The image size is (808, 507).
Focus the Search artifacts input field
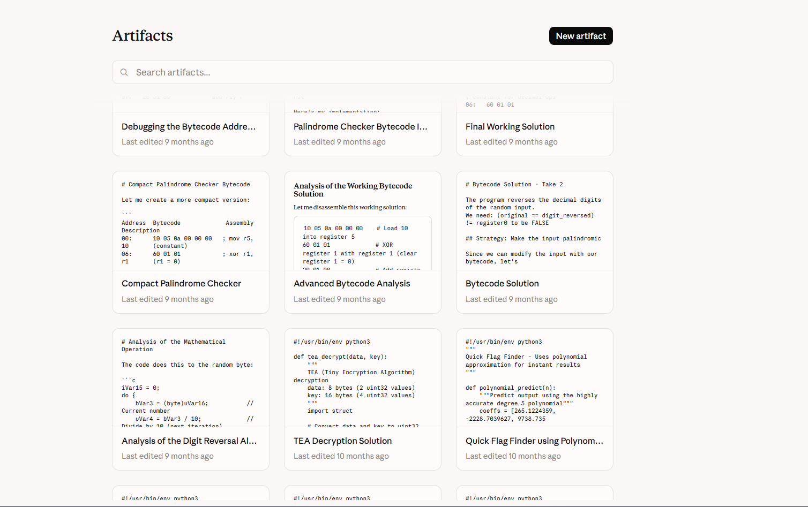(363, 72)
